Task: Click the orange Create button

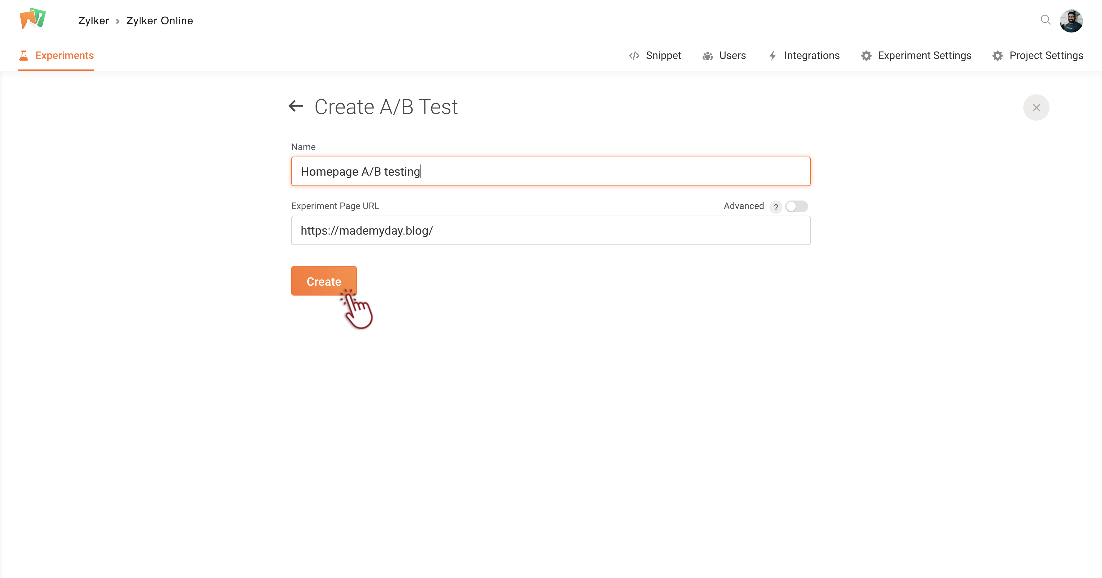Action: pyautogui.click(x=323, y=281)
